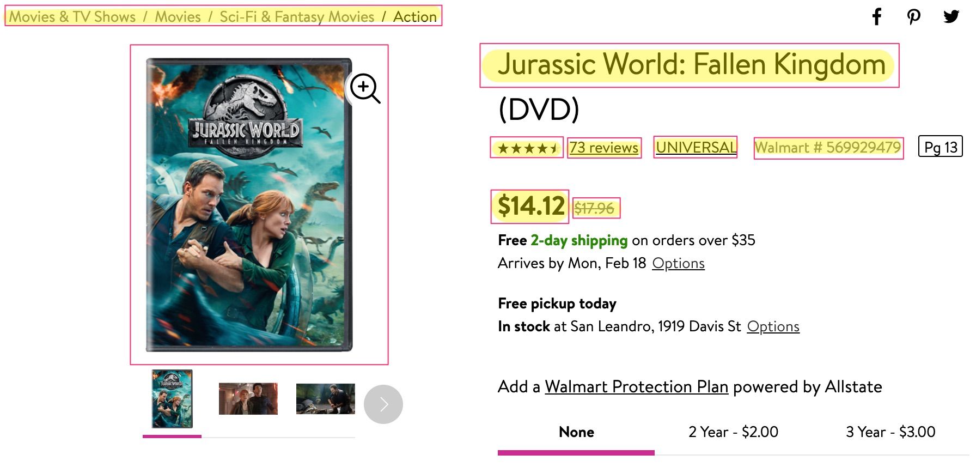Viewport: 976px width, 473px height.
Task: Click the star rating icons
Action: [x=527, y=148]
